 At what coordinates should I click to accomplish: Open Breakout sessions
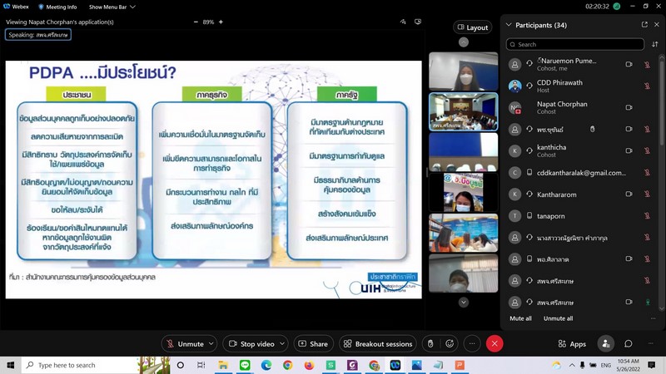tap(378, 343)
